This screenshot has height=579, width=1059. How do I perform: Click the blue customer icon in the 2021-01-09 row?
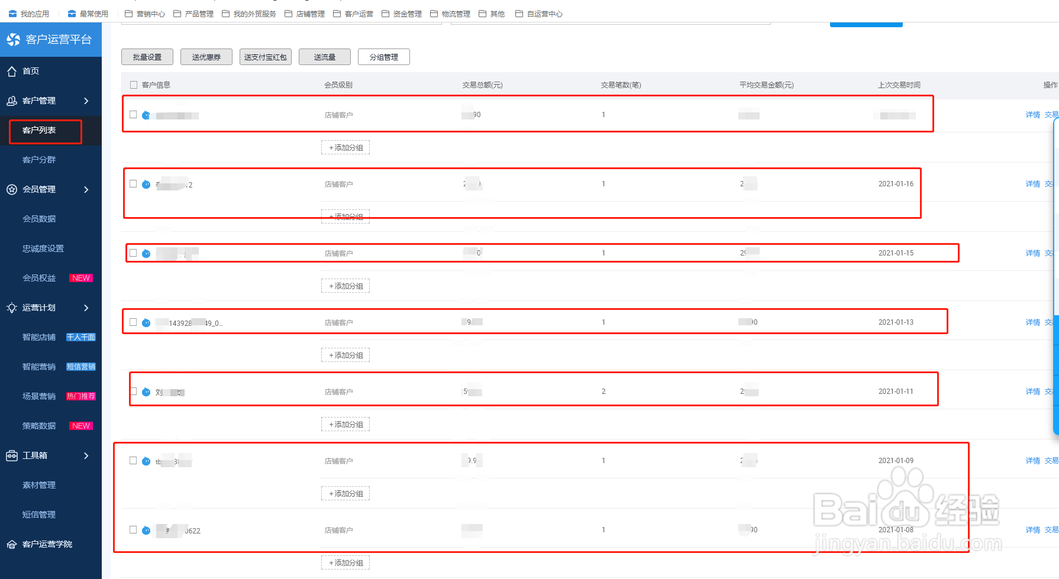(x=146, y=461)
